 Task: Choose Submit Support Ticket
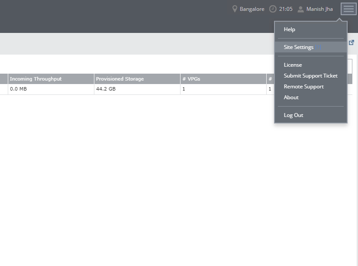click(310, 76)
